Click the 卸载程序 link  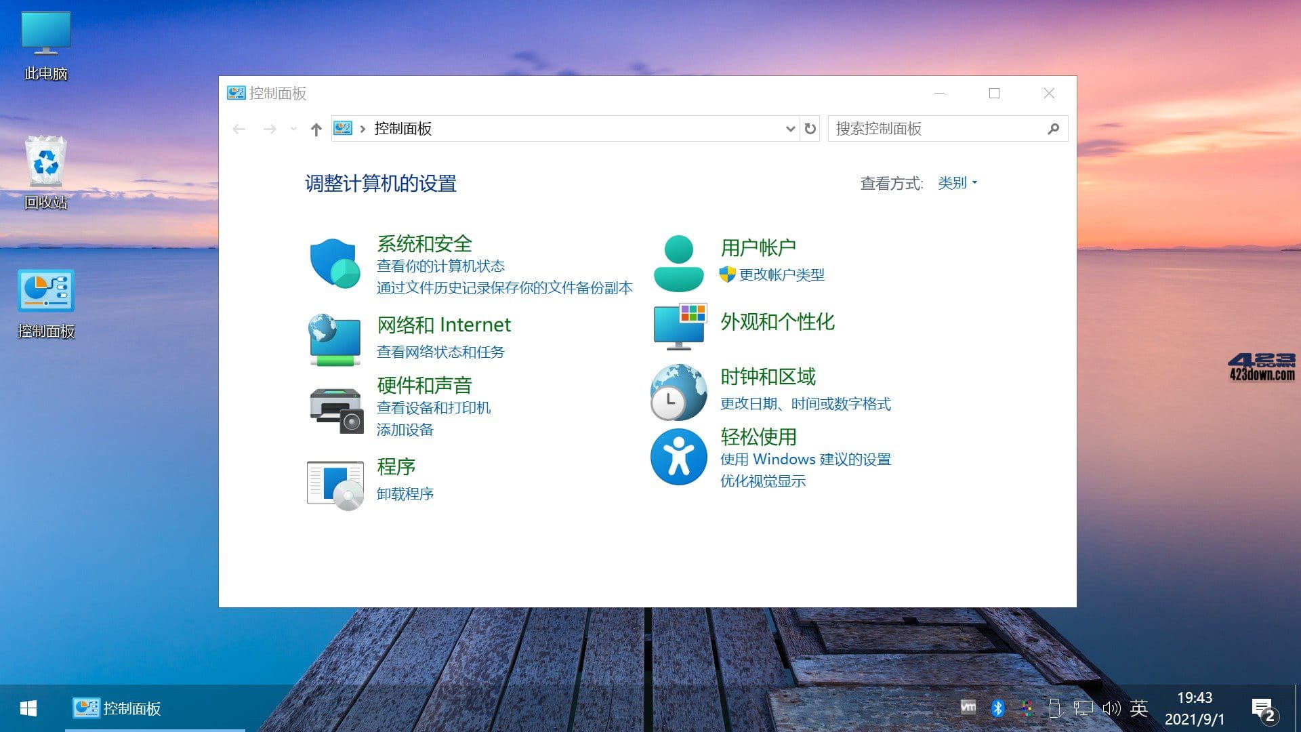click(405, 493)
